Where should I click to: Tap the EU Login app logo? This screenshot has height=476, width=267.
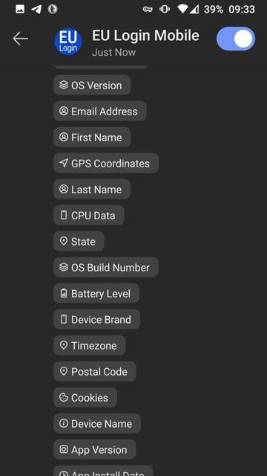point(68,42)
